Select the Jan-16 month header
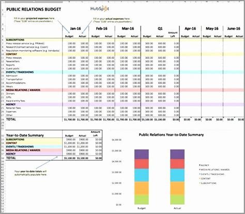245x214 pixels. pos(75,28)
